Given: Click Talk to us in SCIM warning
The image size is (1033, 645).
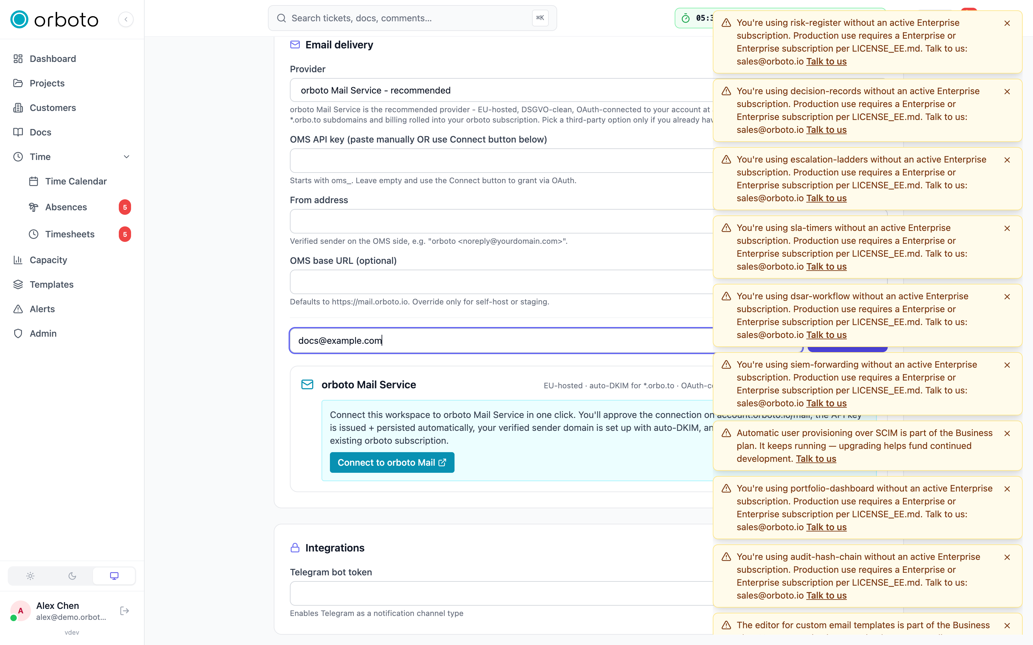Looking at the screenshot, I should pos(816,459).
